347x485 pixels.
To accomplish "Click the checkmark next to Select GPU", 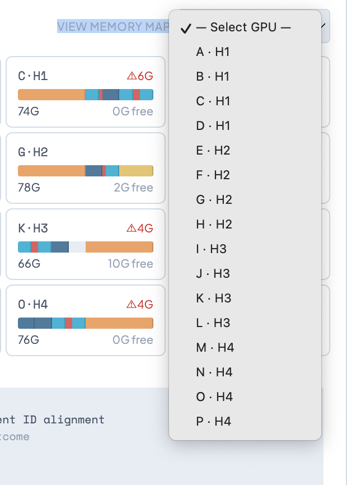I will click(x=186, y=28).
